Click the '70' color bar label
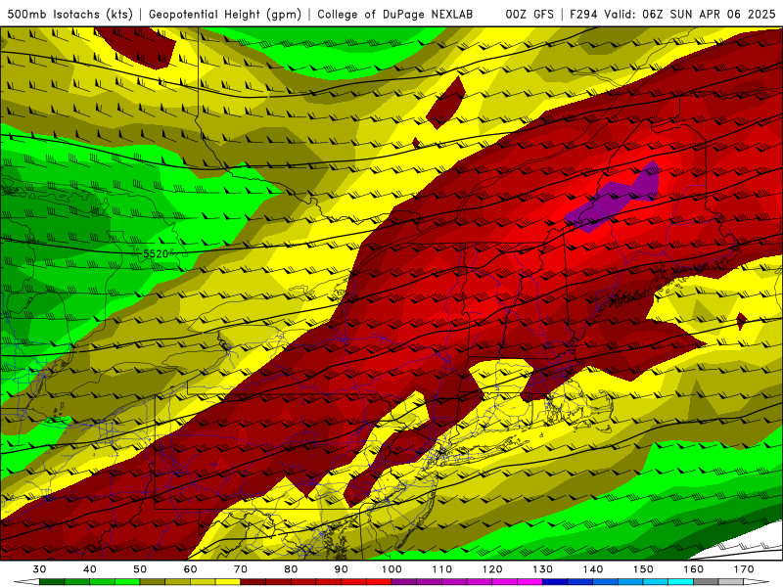Viewport: 783px width, 587px height. click(241, 569)
